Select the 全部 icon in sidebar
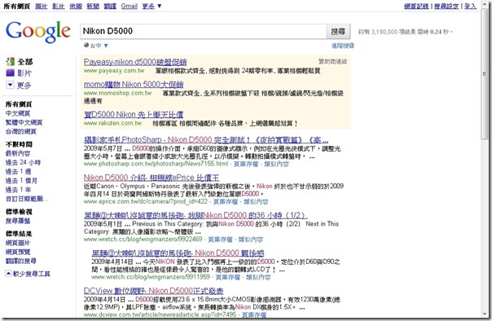The image size is (492, 321). [x=10, y=61]
